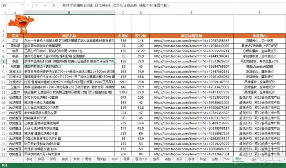The image size is (286, 168).
Task: Switch to the 男装 sheet tab
Action: tap(88, 159)
